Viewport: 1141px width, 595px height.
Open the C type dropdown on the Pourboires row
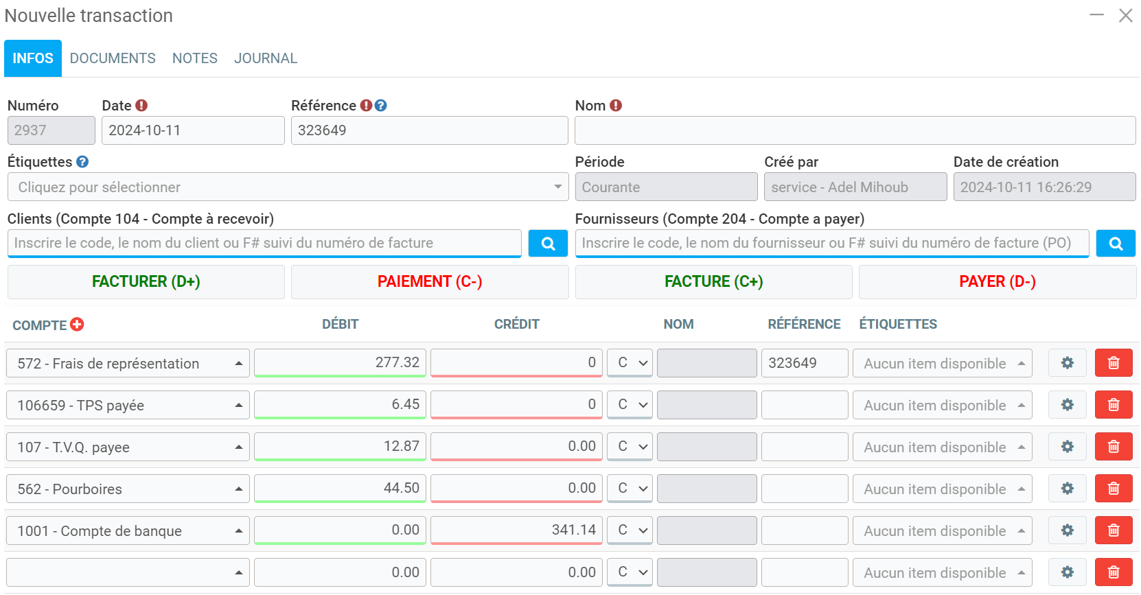(630, 488)
